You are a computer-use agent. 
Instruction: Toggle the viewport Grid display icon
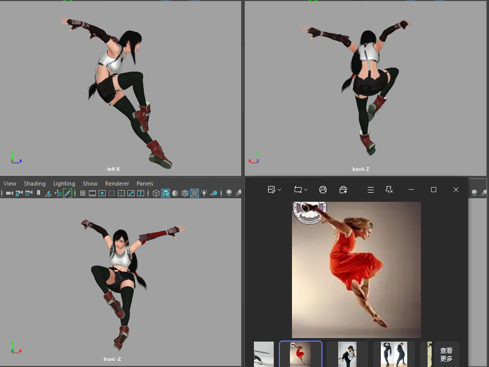83,193
